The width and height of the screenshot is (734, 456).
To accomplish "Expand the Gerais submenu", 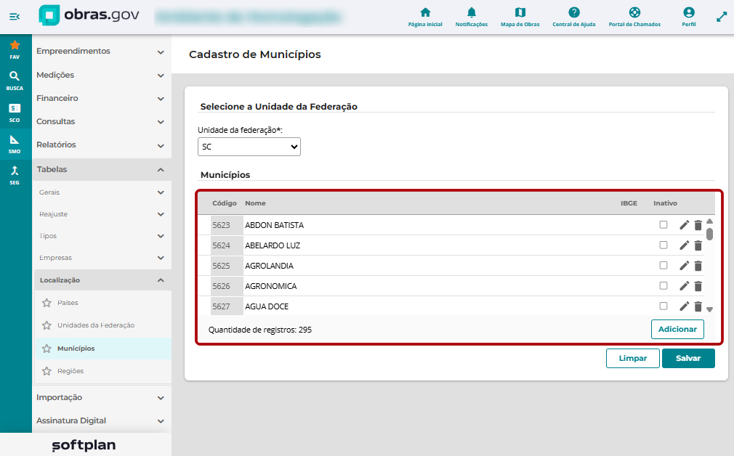I will click(x=102, y=192).
